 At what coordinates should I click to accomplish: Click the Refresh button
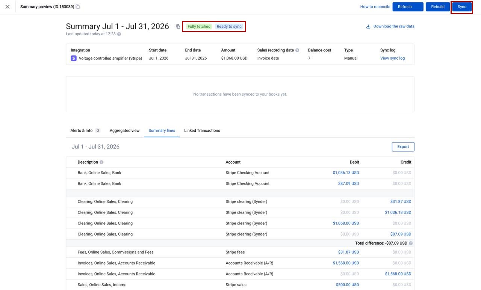click(x=408, y=7)
